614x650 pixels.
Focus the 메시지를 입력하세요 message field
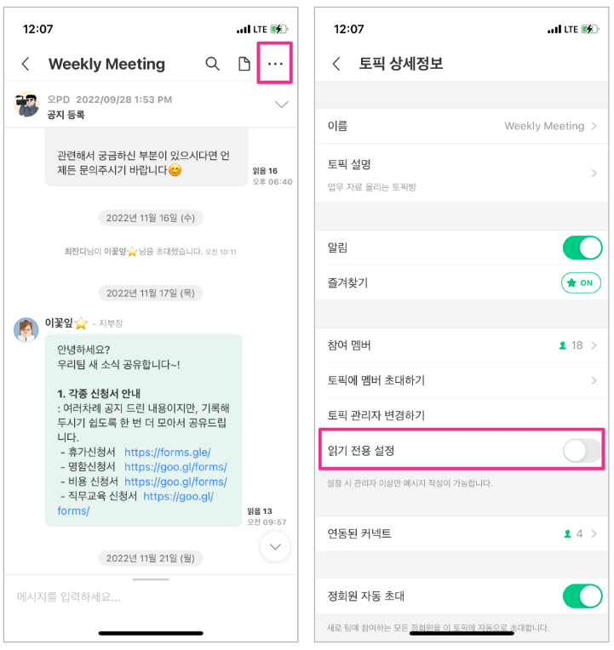point(151,597)
